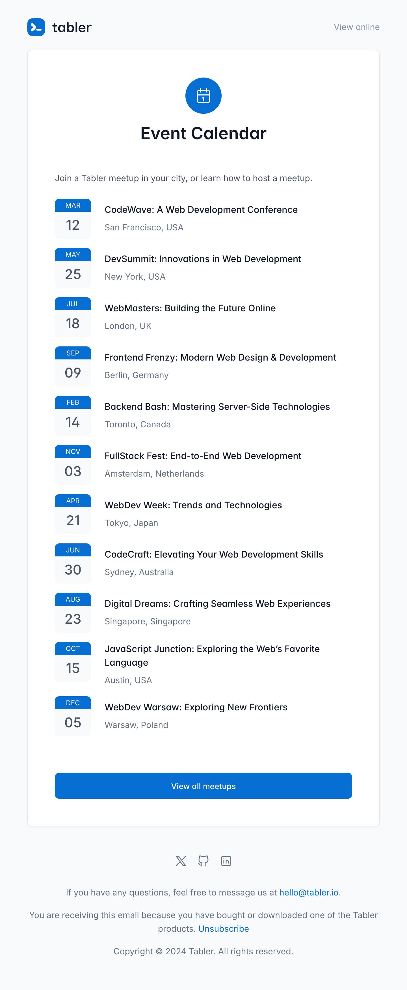
Task: Open the GitHub social icon
Action: coord(203,861)
